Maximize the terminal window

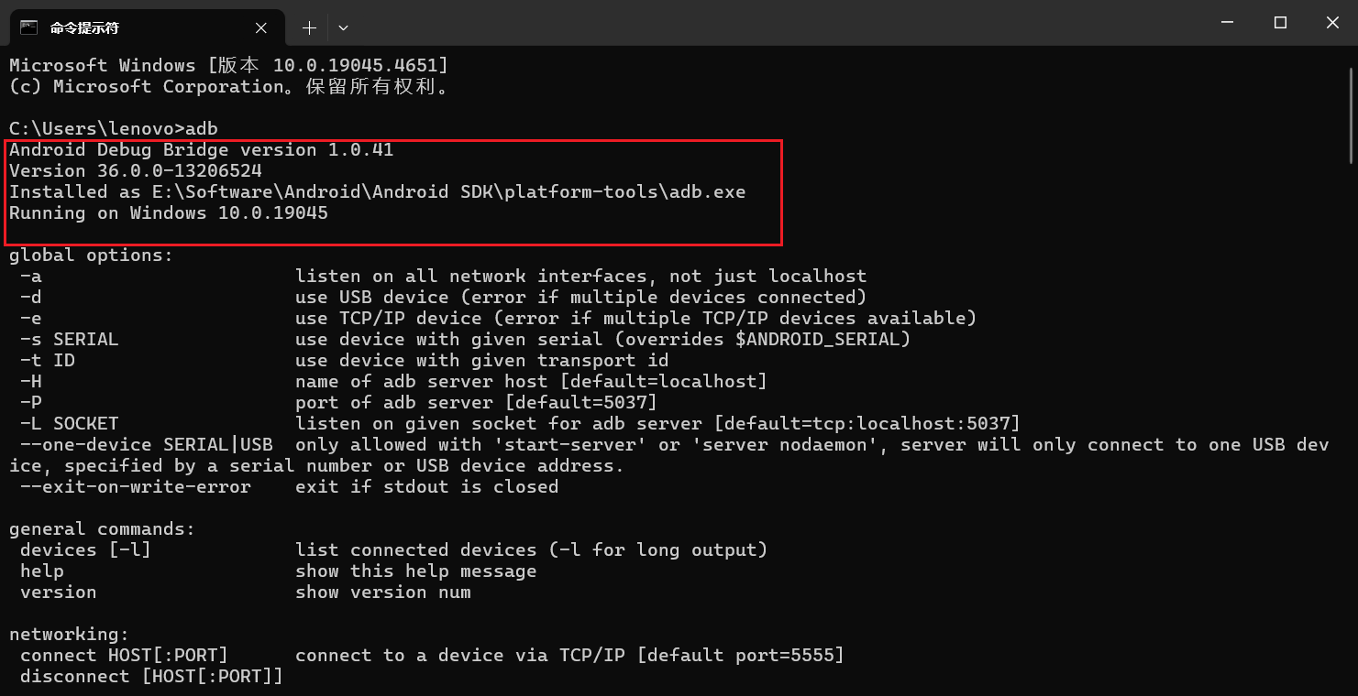pos(1280,23)
